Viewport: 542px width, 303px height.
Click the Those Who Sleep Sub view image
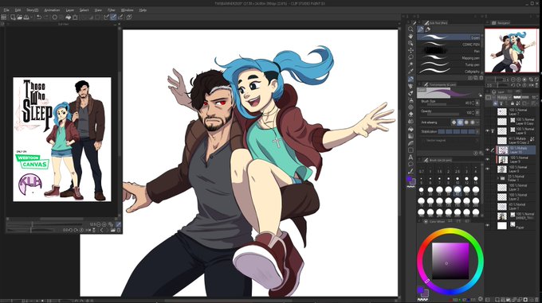[x=62, y=139]
